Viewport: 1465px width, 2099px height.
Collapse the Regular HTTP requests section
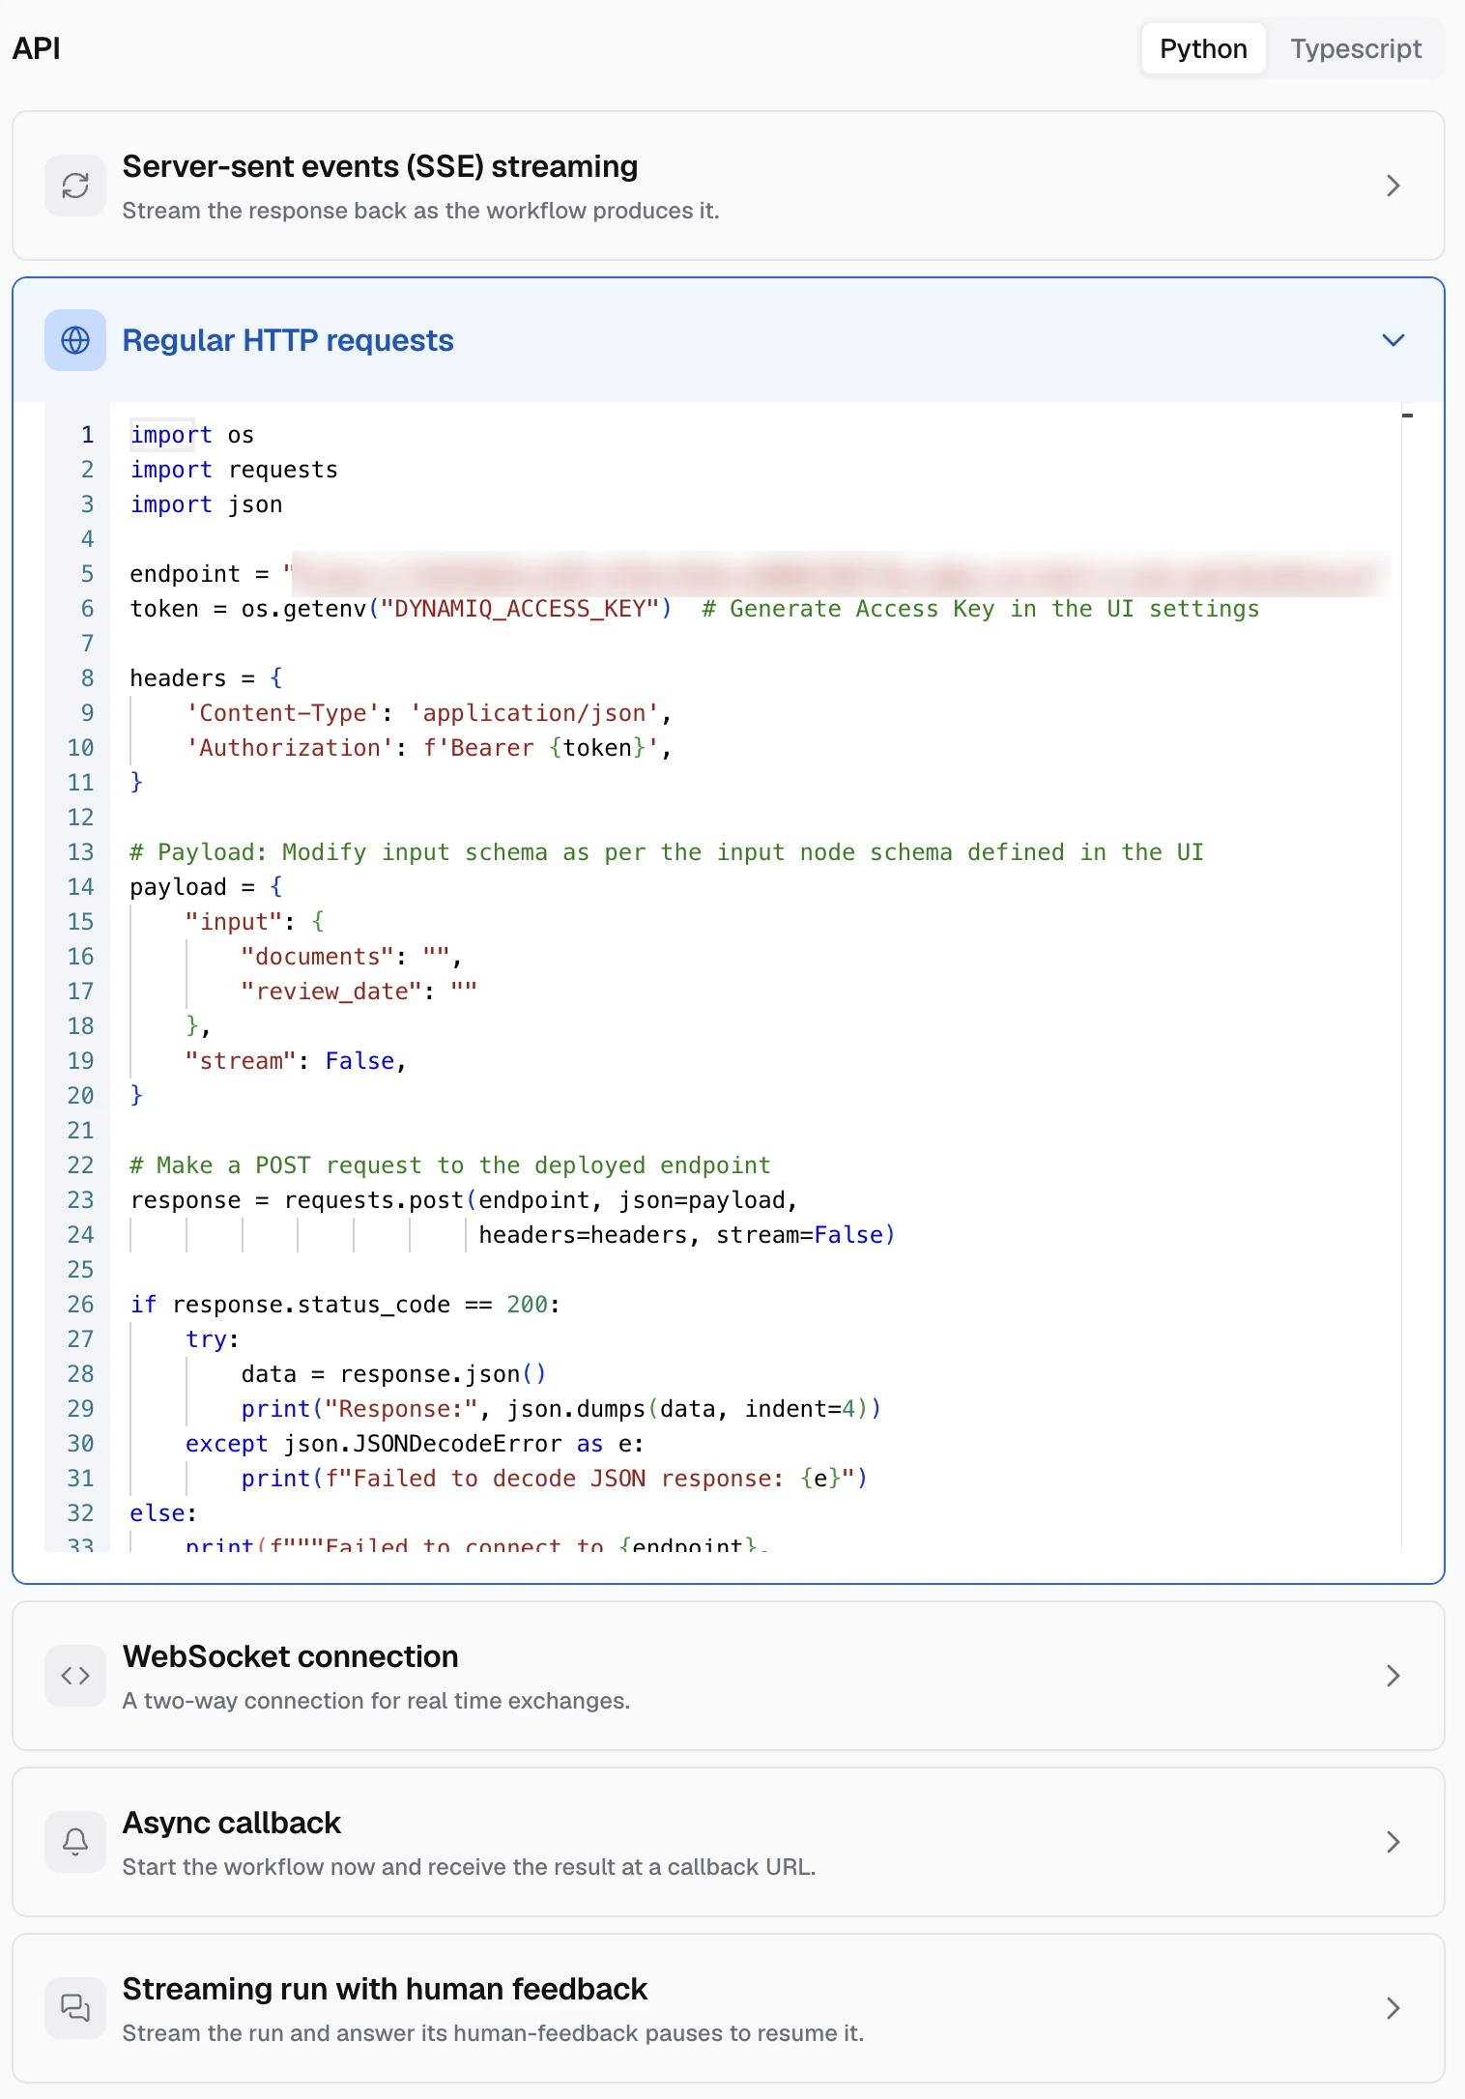click(1393, 340)
